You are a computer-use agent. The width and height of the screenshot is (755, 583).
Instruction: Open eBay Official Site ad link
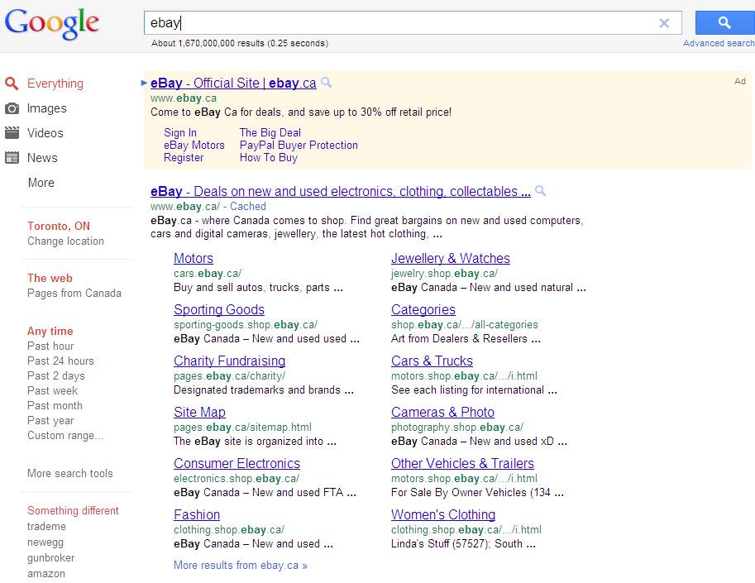pos(233,83)
